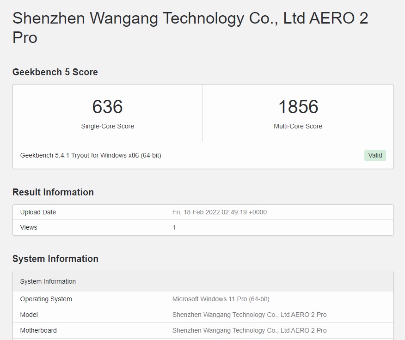Click the 1856 multi-core score number
Image resolution: width=405 pixels, height=340 pixels.
click(x=298, y=107)
